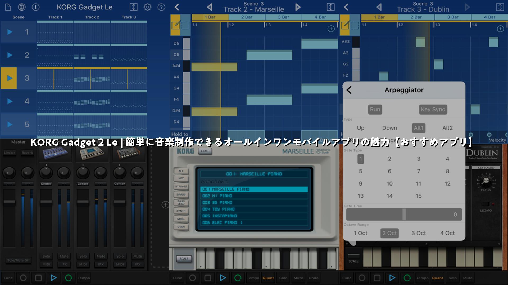The height and width of the screenshot is (285, 508).
Task: Select 4 Bar tab in Marseille editor
Action: tap(320, 17)
